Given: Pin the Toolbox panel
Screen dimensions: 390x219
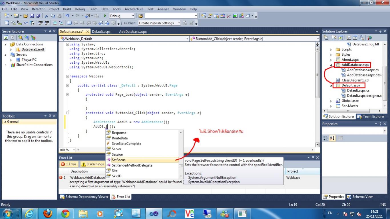Looking at the screenshot, I should pyautogui.click(x=50, y=116).
